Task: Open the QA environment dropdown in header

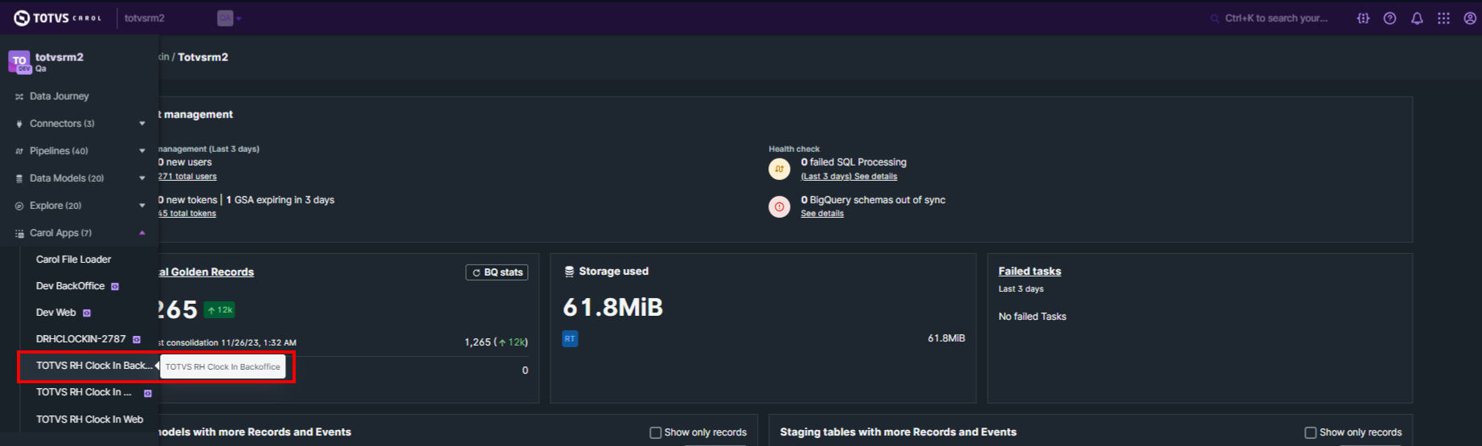Action: coord(229,18)
